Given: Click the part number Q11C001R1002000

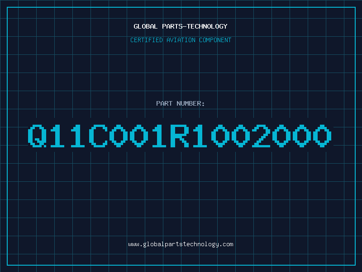Looking at the screenshot, I should [x=180, y=136].
